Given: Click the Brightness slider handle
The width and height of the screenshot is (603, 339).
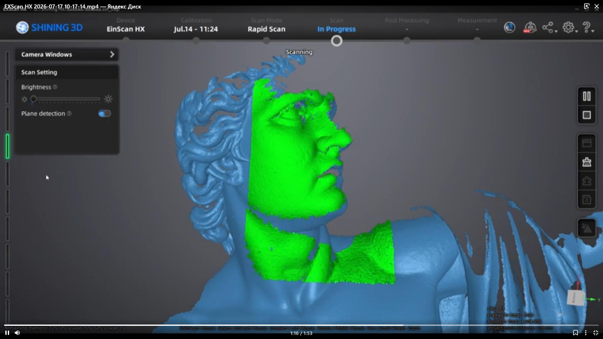Looking at the screenshot, I should tap(33, 99).
